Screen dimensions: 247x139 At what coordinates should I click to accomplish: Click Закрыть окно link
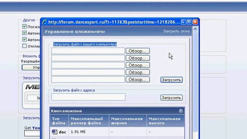(176, 31)
